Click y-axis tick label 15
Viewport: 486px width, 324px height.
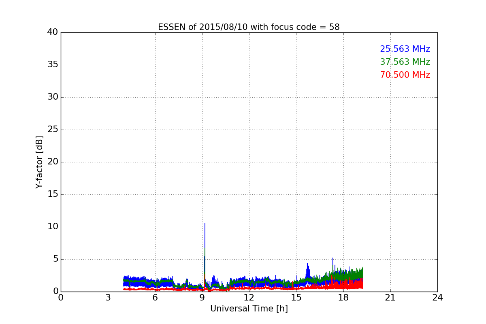52,194
